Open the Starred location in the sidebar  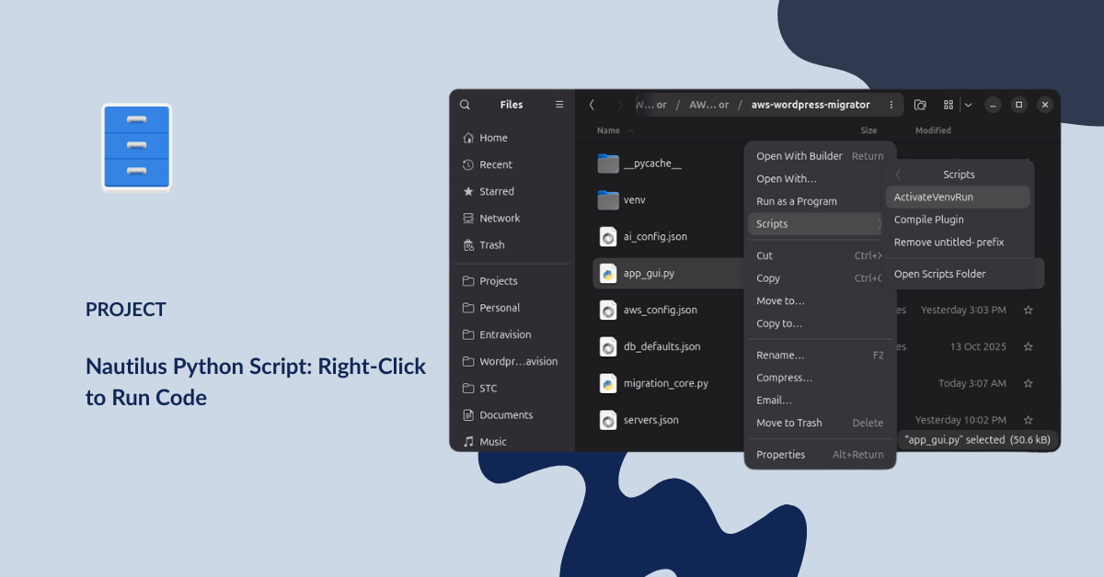(x=496, y=191)
